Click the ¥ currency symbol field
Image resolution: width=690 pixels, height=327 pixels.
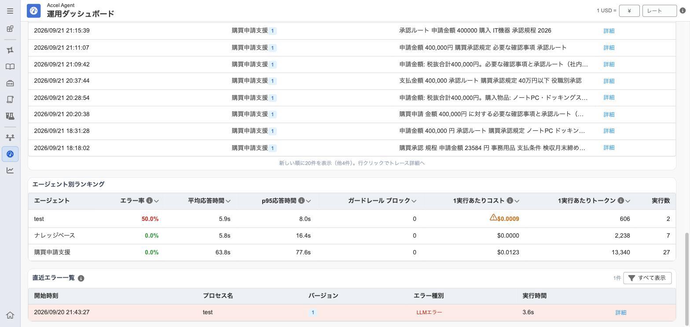[x=629, y=11]
